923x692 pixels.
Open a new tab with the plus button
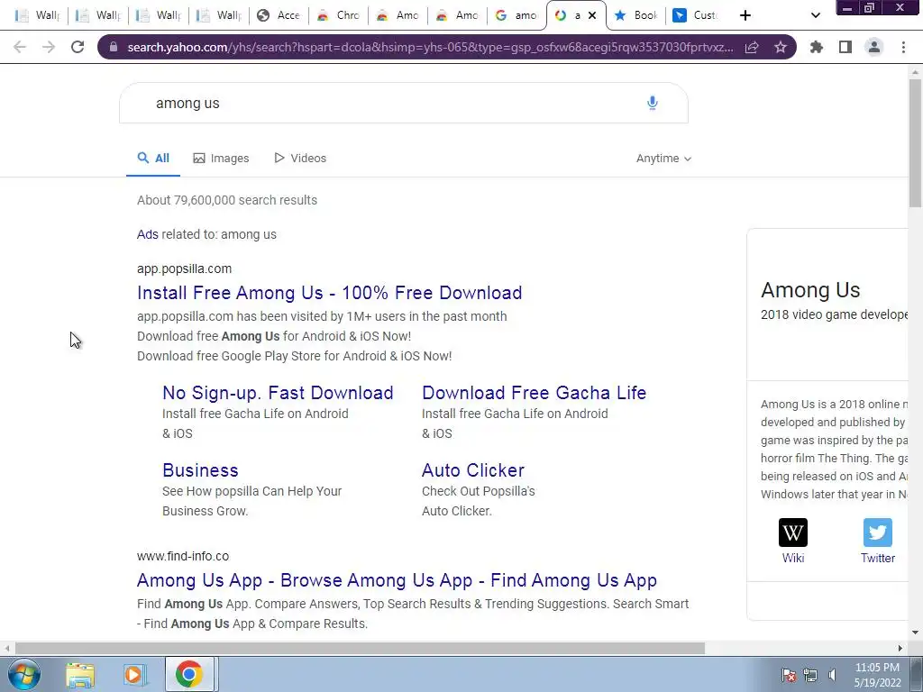click(x=745, y=15)
